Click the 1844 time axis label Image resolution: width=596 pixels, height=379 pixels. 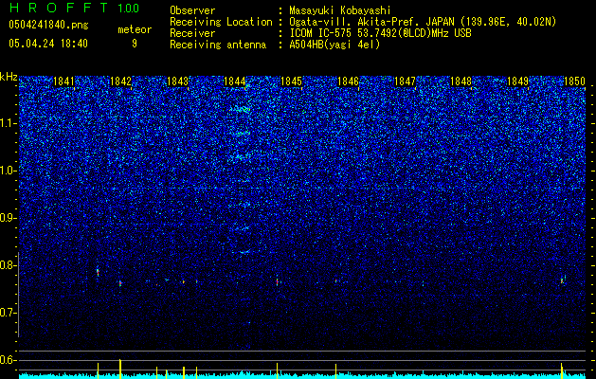click(x=235, y=81)
